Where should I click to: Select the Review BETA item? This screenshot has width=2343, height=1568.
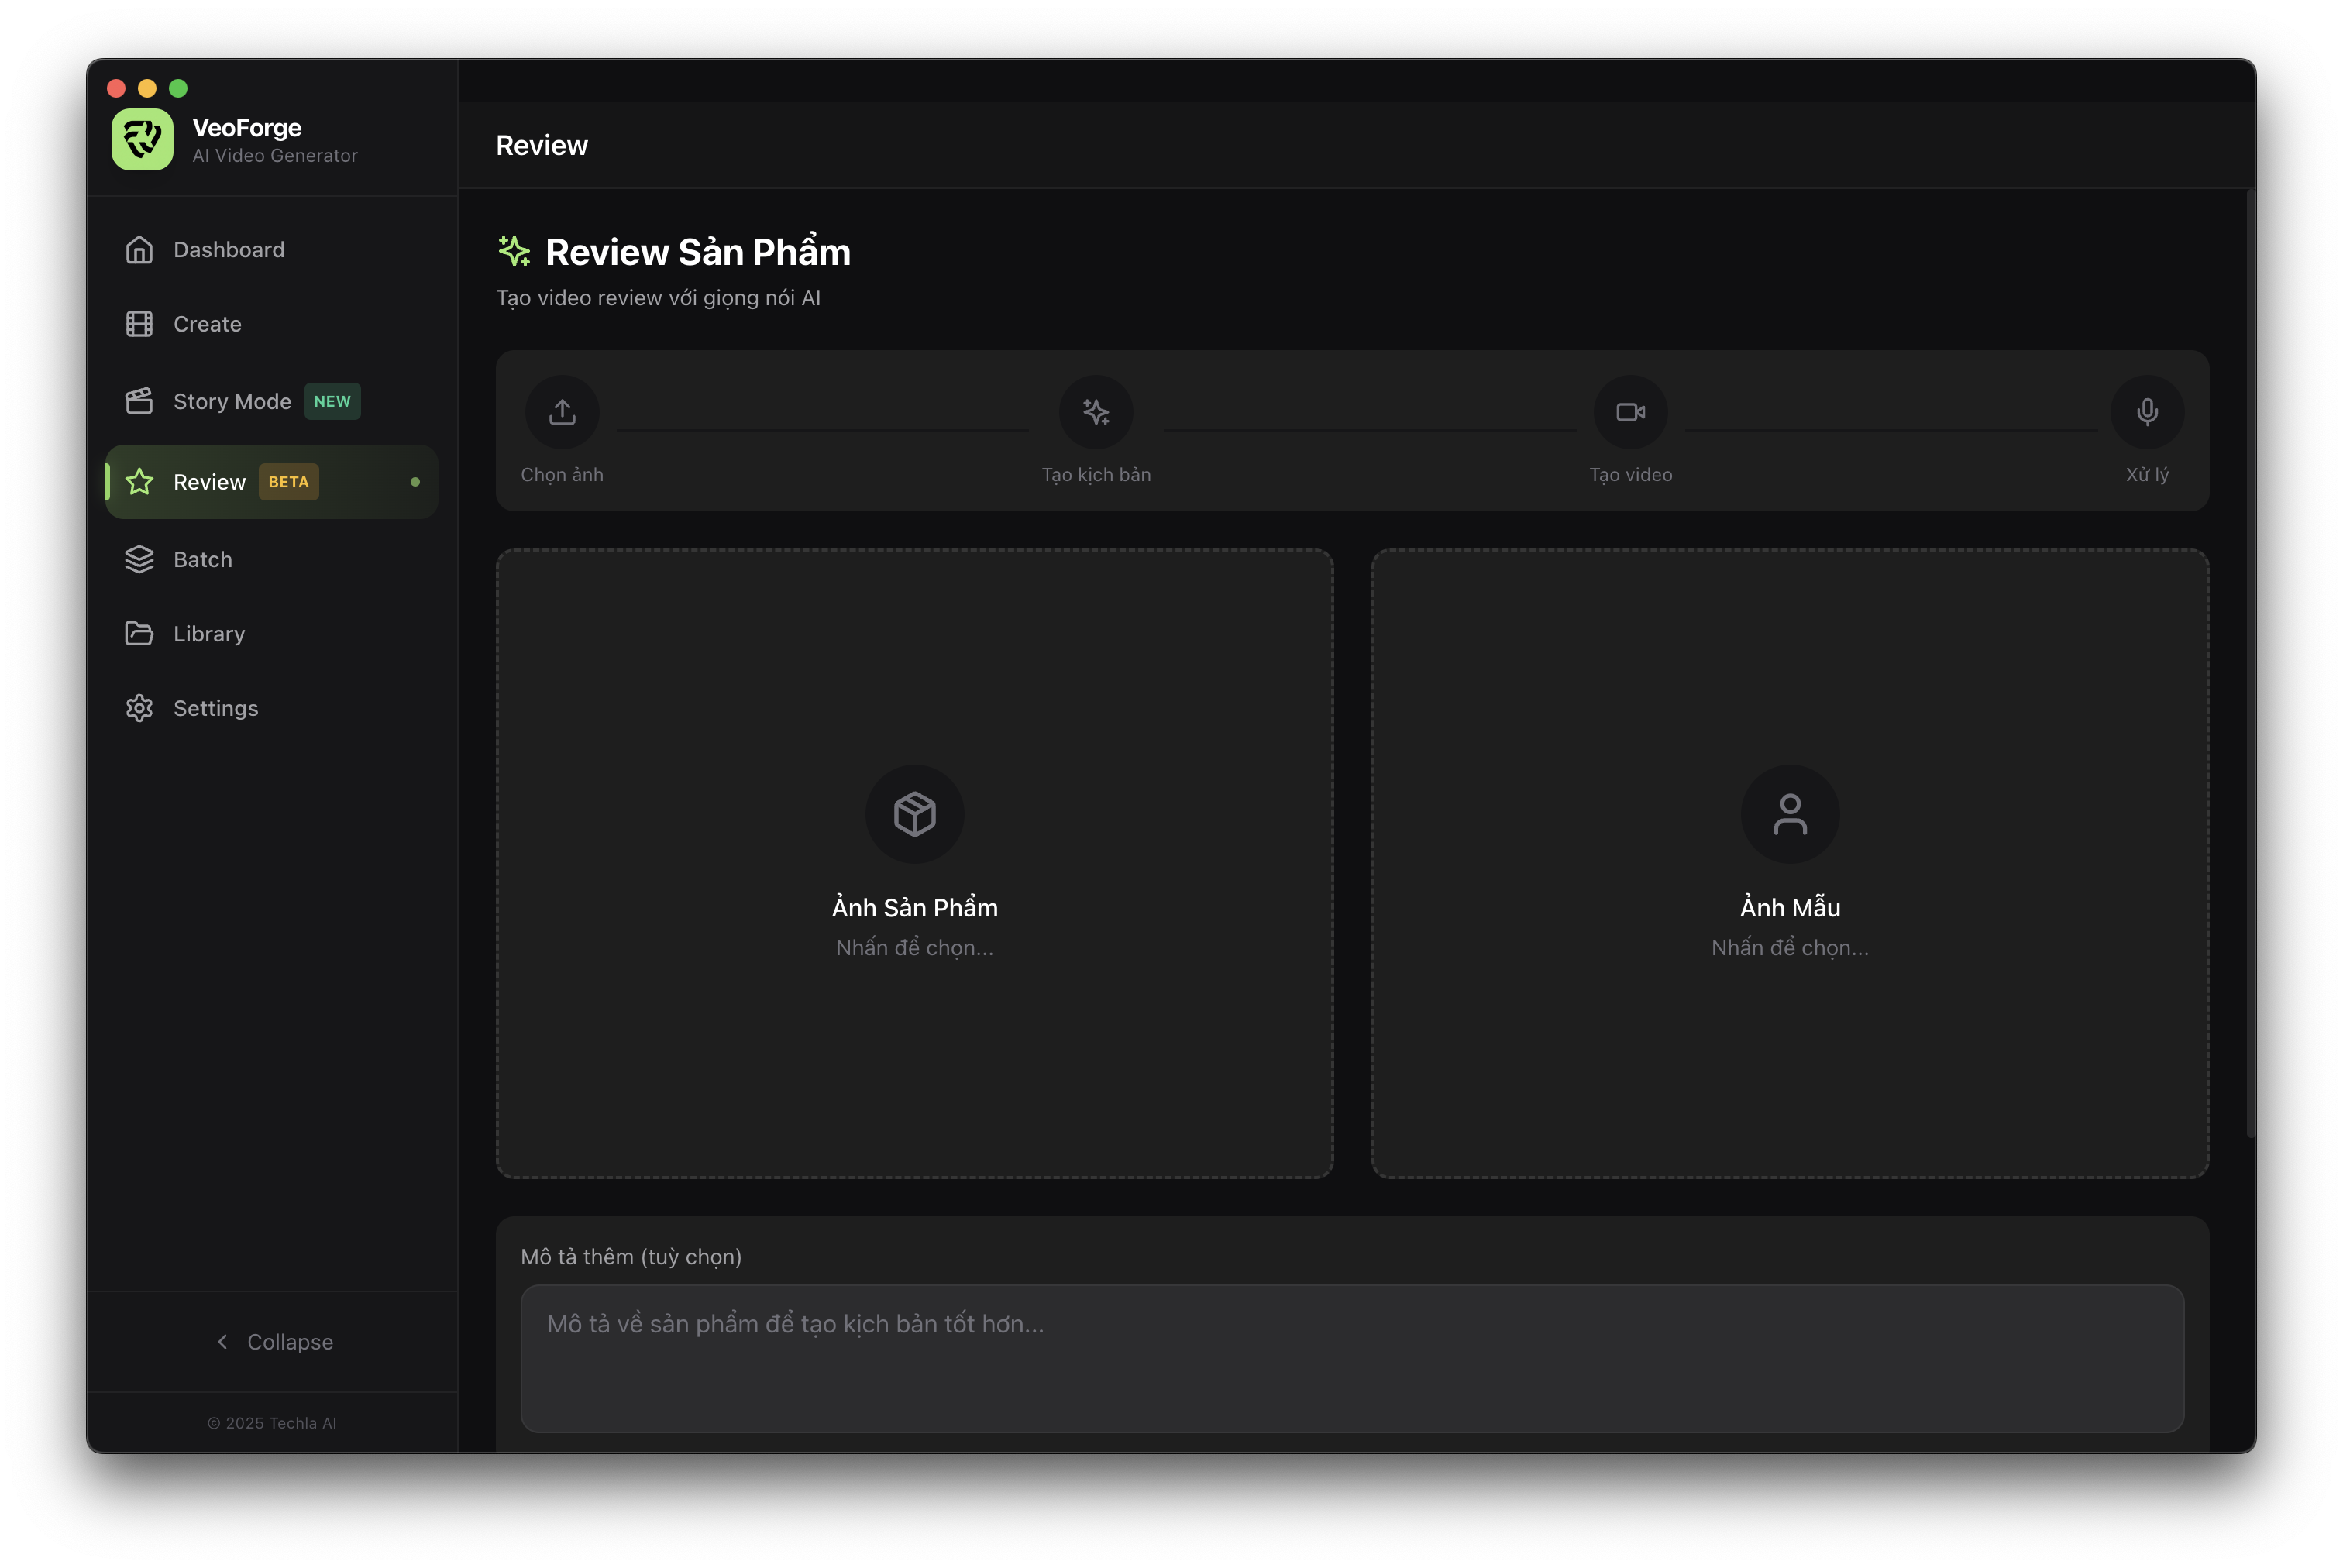tap(209, 481)
